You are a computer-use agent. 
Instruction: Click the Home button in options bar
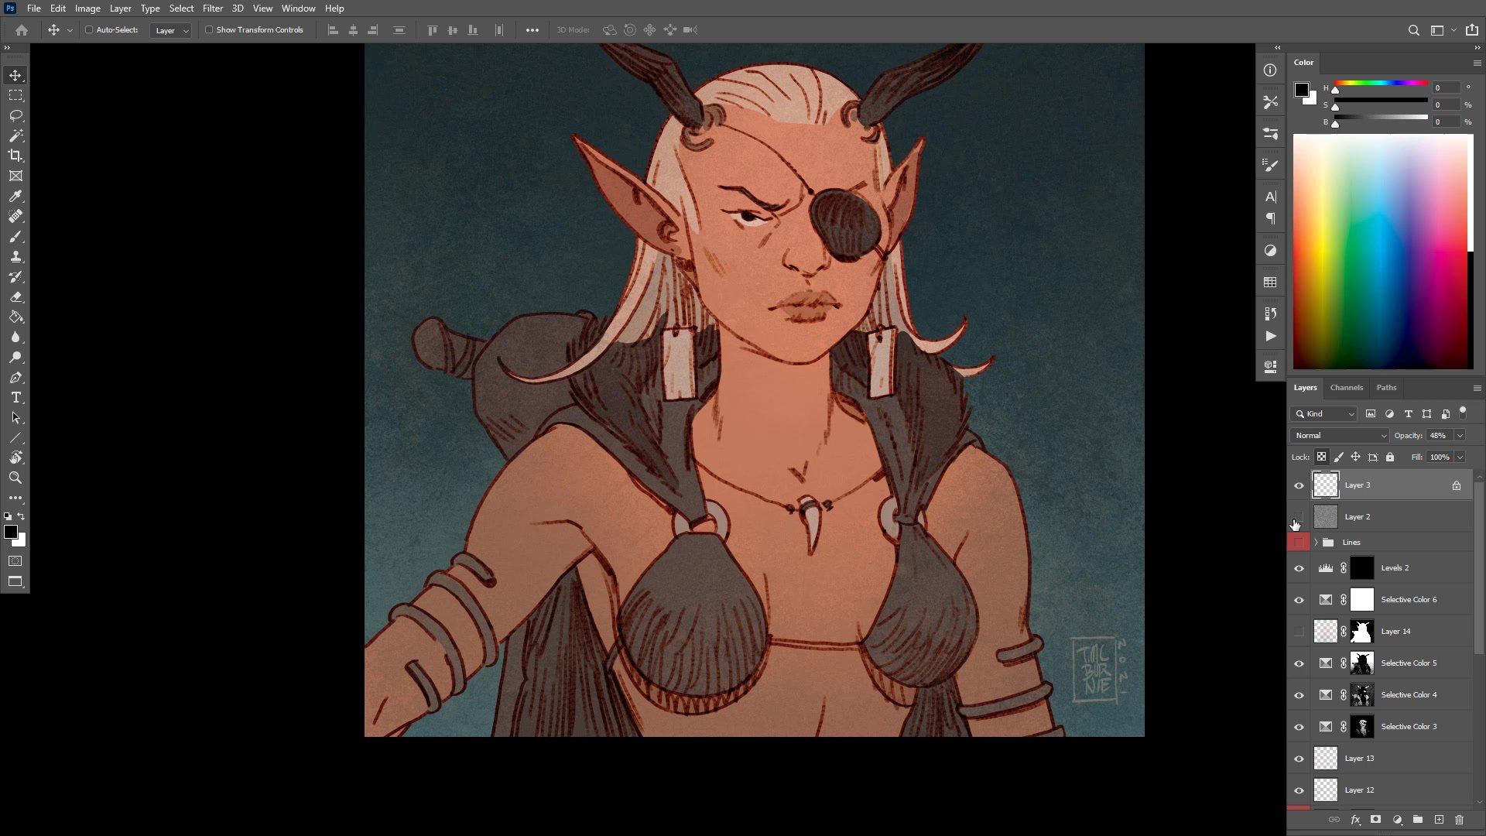[x=22, y=30]
